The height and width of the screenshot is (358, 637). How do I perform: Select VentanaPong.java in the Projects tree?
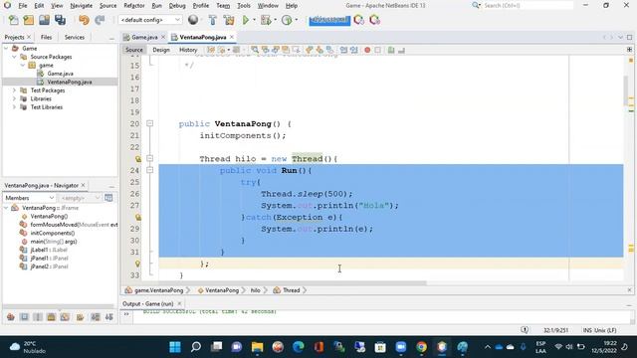point(70,82)
